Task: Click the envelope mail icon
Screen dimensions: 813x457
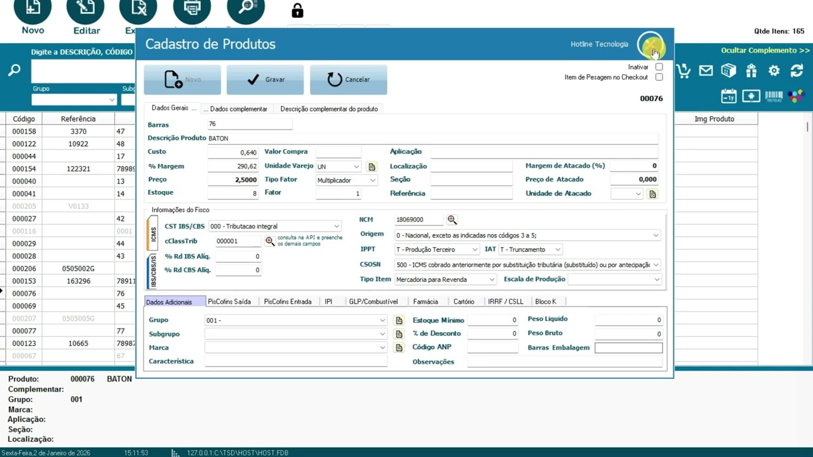Action: (706, 71)
